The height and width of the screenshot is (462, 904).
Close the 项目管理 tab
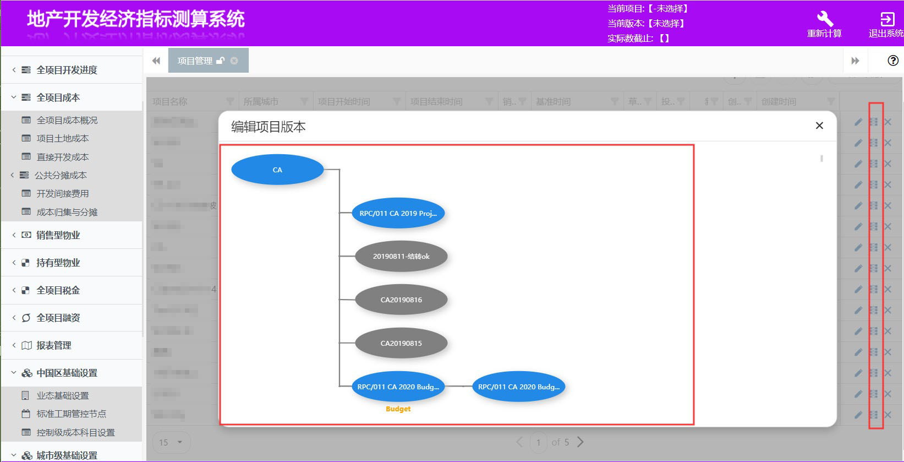click(x=234, y=61)
